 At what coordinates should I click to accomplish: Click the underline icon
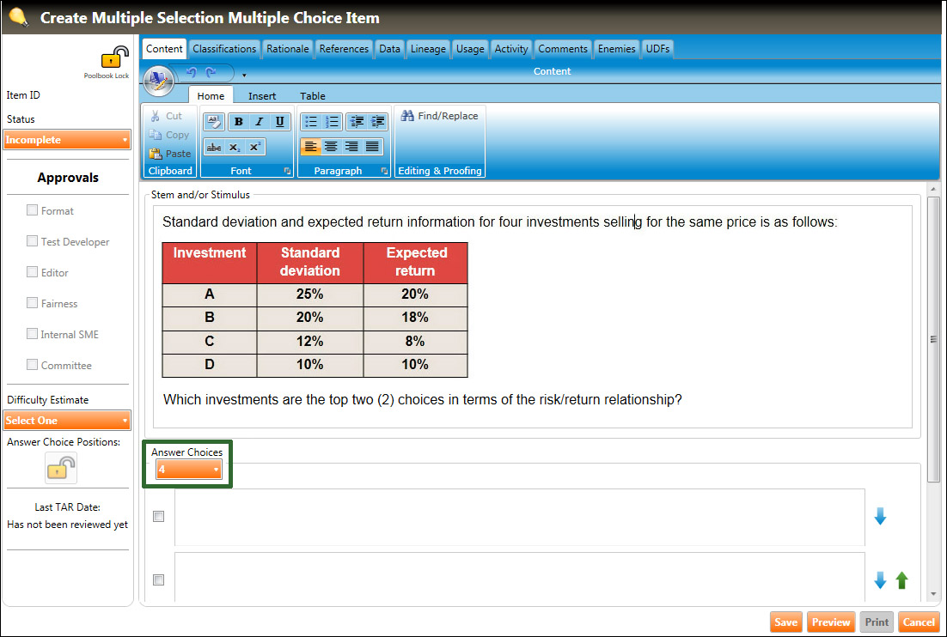coord(279,122)
